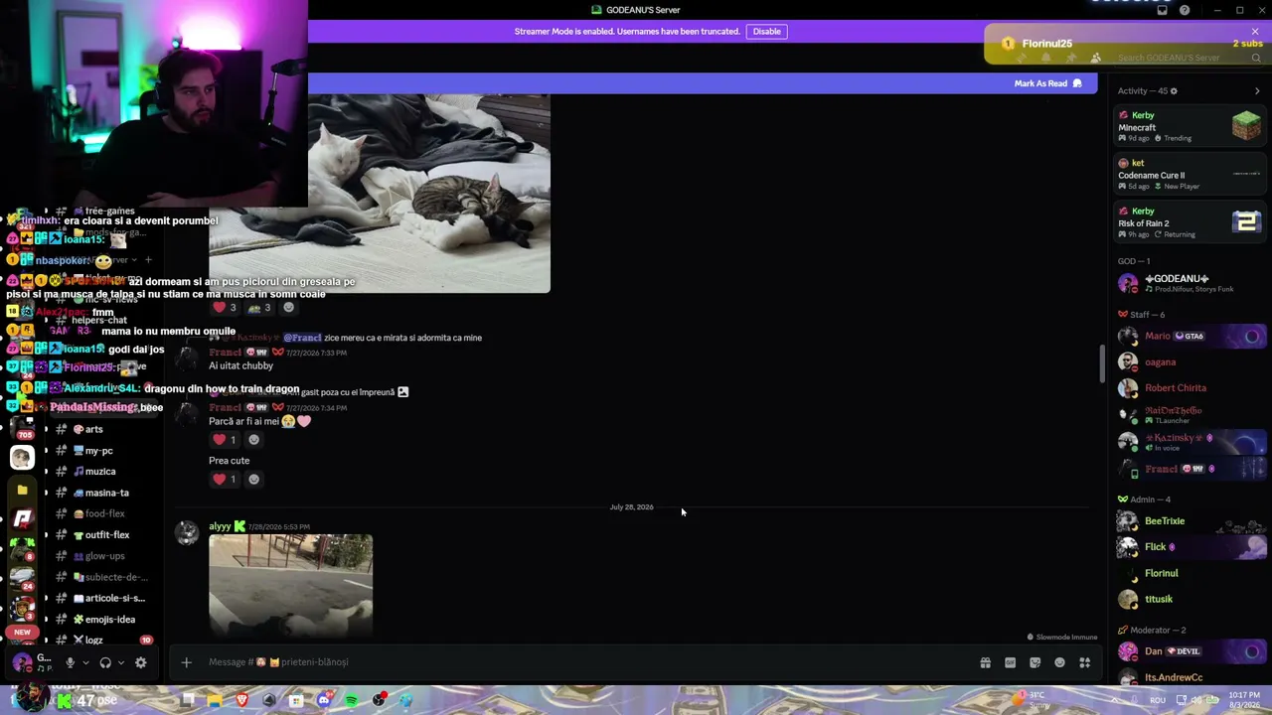1272x715 pixels.
Task: Toggle heart reaction on 'Prea cute'
Action: 225,480
